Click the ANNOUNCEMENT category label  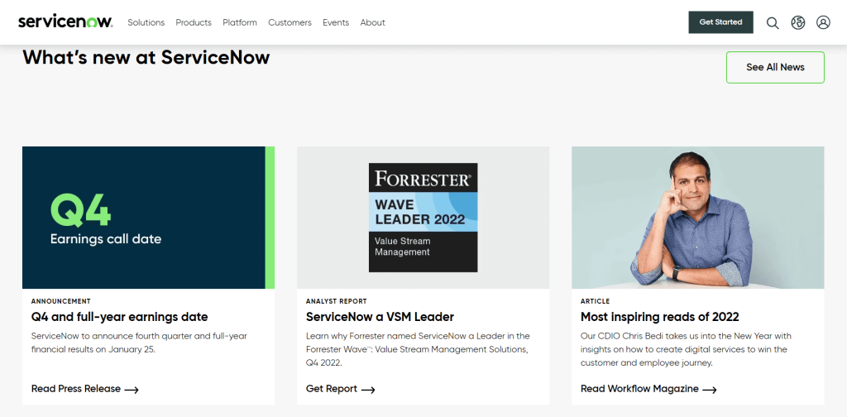(61, 301)
